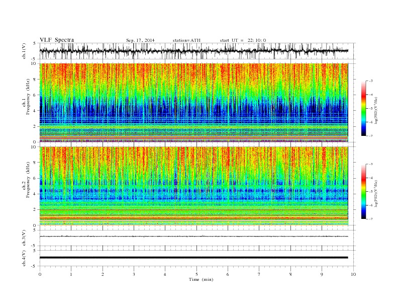Click the "ch.4(V)" axis label

(x=24, y=258)
